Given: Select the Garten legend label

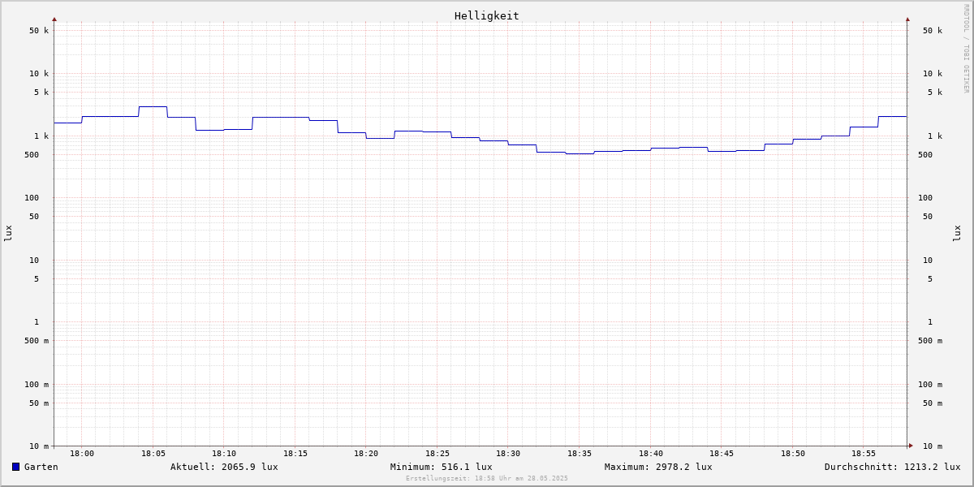Looking at the screenshot, I should [x=41, y=467].
